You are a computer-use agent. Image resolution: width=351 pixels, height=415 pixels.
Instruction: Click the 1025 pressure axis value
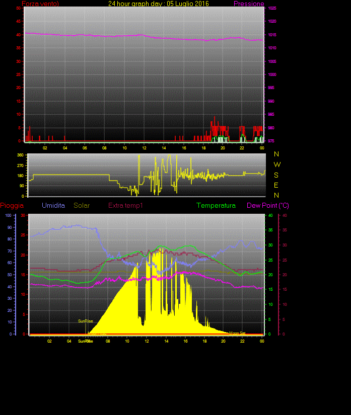272,8
